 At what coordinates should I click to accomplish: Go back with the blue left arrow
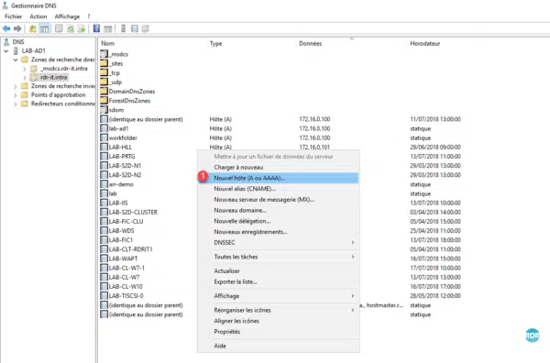tap(6, 28)
